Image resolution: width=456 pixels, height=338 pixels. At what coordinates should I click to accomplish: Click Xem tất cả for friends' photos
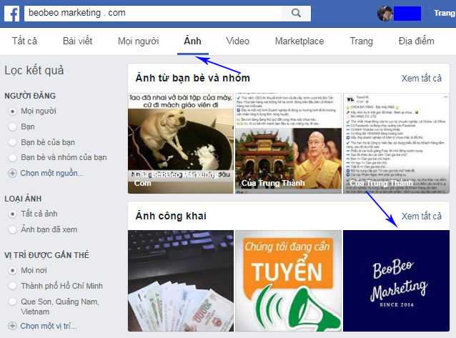coord(422,78)
